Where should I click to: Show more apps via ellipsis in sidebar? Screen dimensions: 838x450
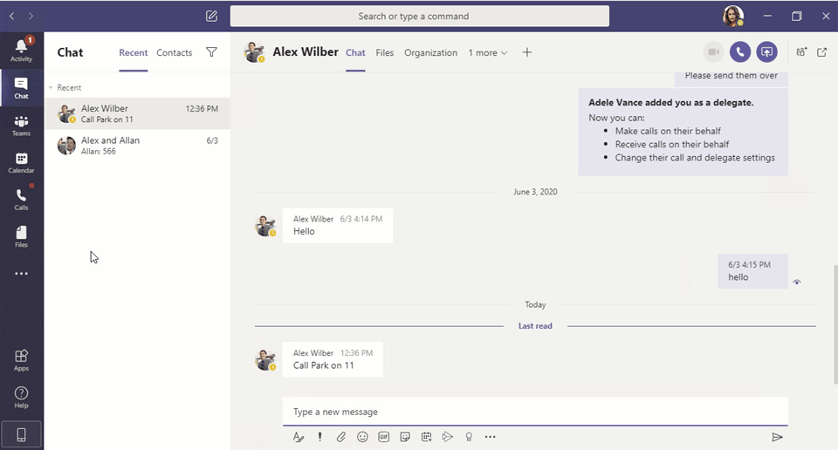pyautogui.click(x=21, y=273)
